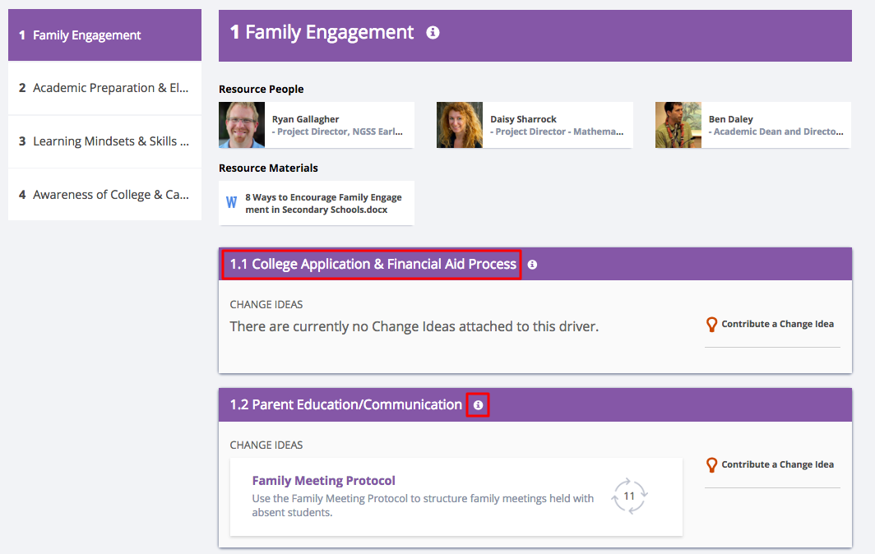The image size is (875, 554).
Task: Open Learning Mindsets & Skills sidebar item
Action: (x=105, y=141)
